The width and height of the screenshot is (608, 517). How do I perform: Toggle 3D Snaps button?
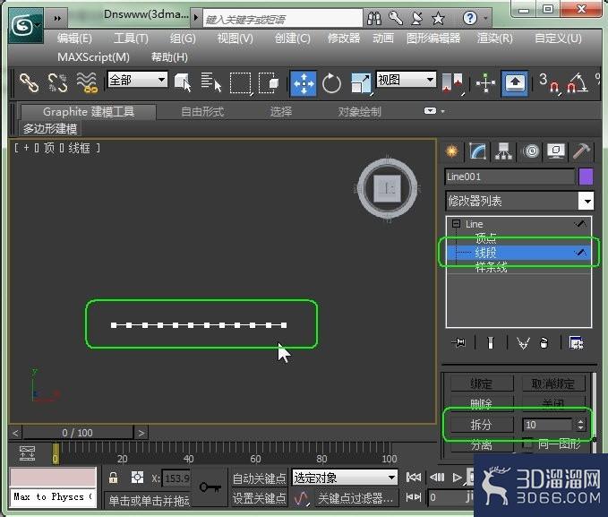[549, 83]
